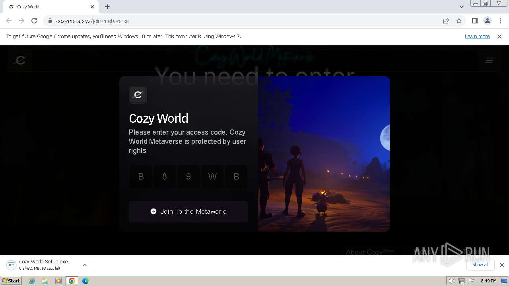
Task: Click the About CozyWorld footer link
Action: click(369, 252)
